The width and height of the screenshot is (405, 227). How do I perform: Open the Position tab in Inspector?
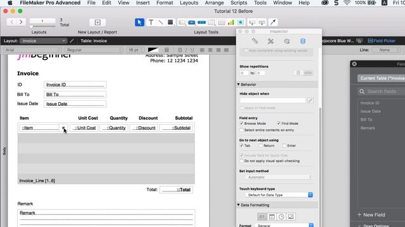(254, 41)
